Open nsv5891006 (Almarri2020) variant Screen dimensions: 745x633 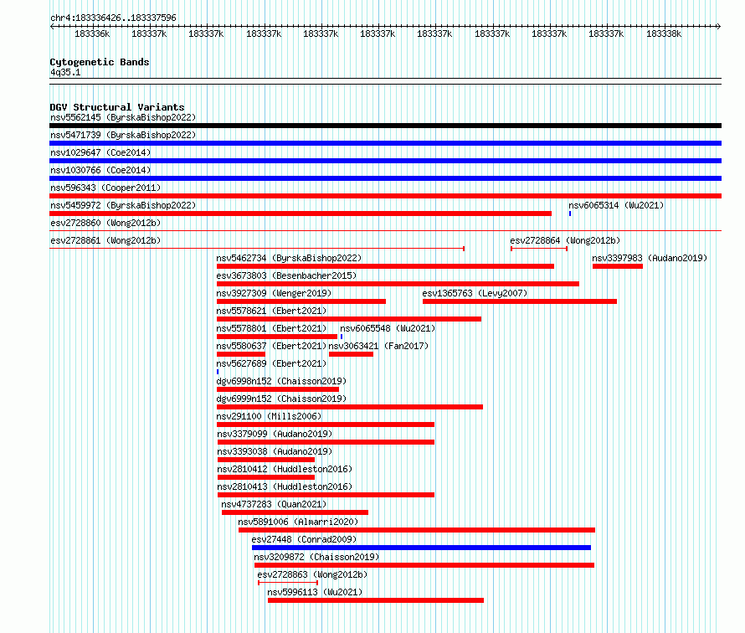point(298,522)
